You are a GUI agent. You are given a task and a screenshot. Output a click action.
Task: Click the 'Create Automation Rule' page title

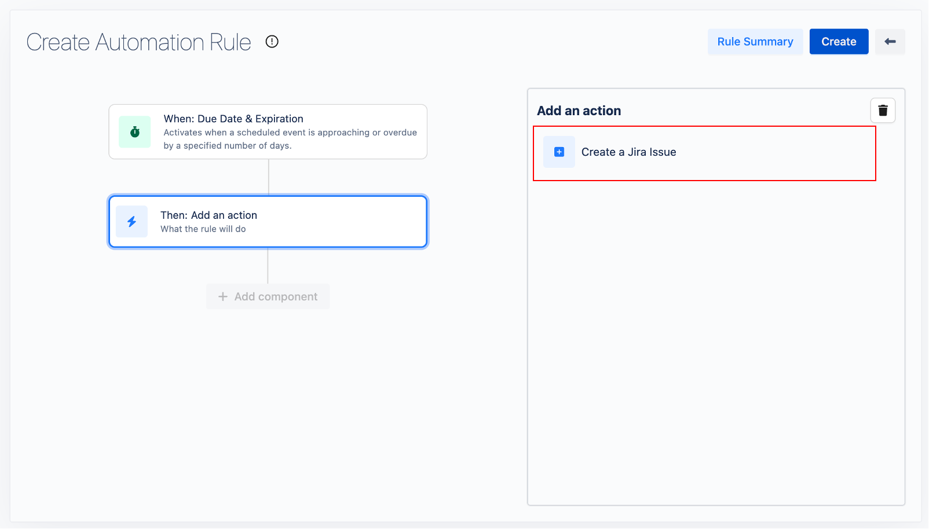[139, 42]
